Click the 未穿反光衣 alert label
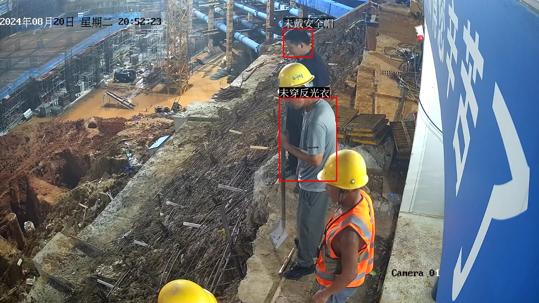 304,93
